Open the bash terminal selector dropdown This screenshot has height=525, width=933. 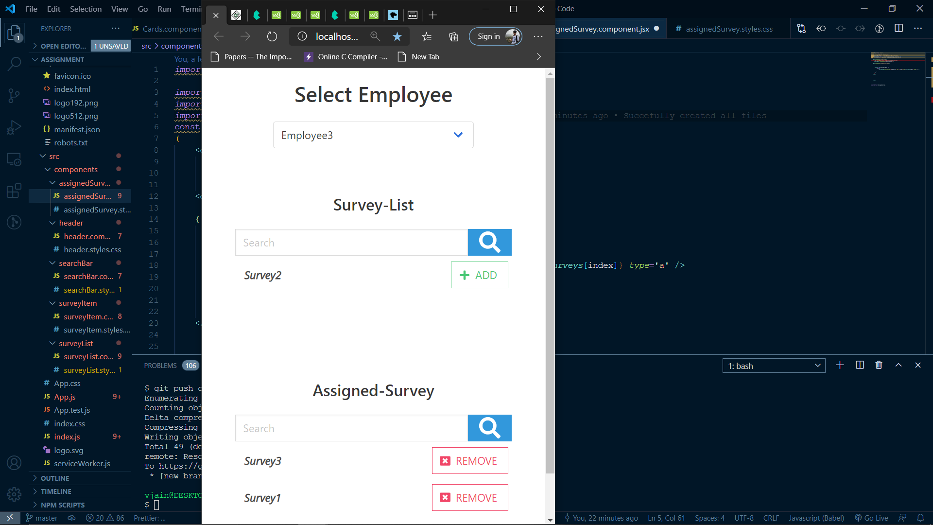[x=774, y=366]
